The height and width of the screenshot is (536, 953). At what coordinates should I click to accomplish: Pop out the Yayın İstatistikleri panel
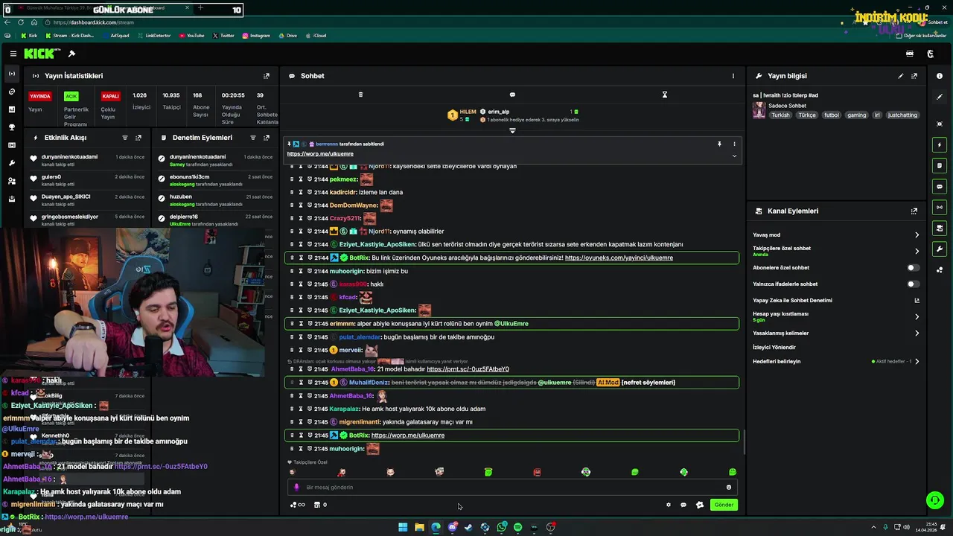click(267, 76)
